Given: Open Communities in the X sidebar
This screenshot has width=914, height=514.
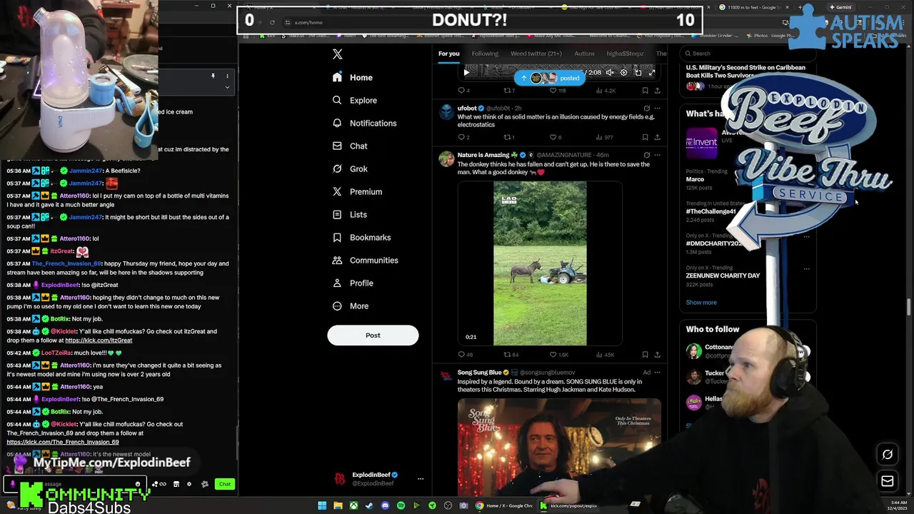Looking at the screenshot, I should [x=365, y=261].
